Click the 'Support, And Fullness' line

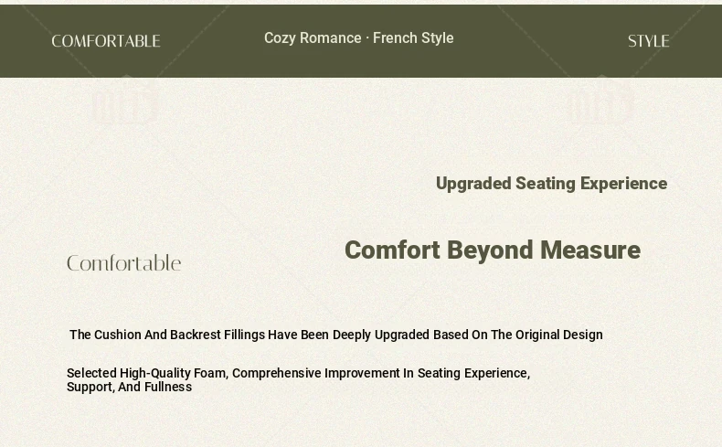click(129, 387)
